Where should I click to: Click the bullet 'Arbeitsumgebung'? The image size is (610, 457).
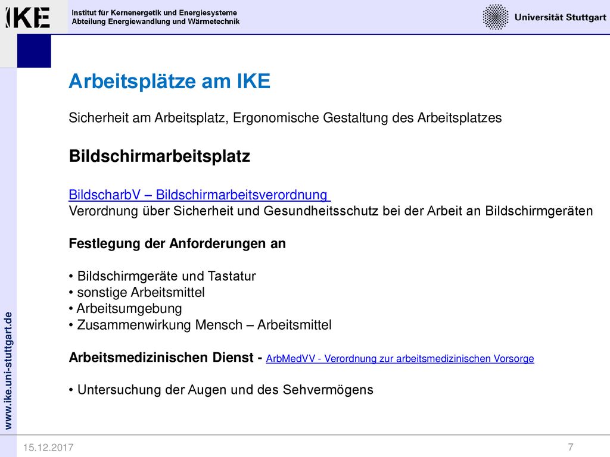tap(126, 309)
